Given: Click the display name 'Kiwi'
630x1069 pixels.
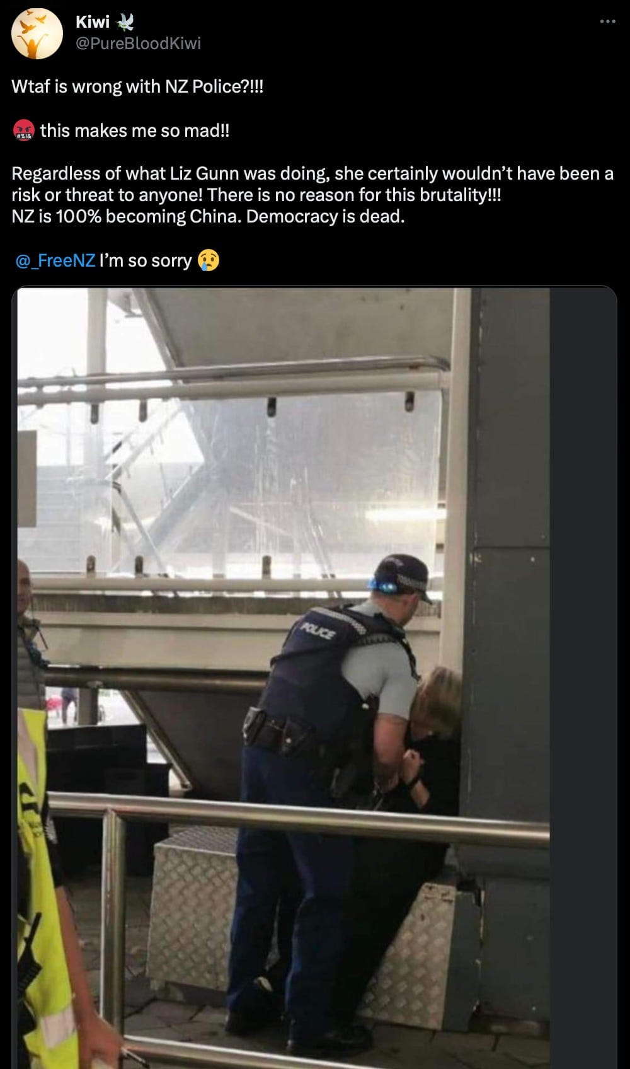Looking at the screenshot, I should (92, 22).
